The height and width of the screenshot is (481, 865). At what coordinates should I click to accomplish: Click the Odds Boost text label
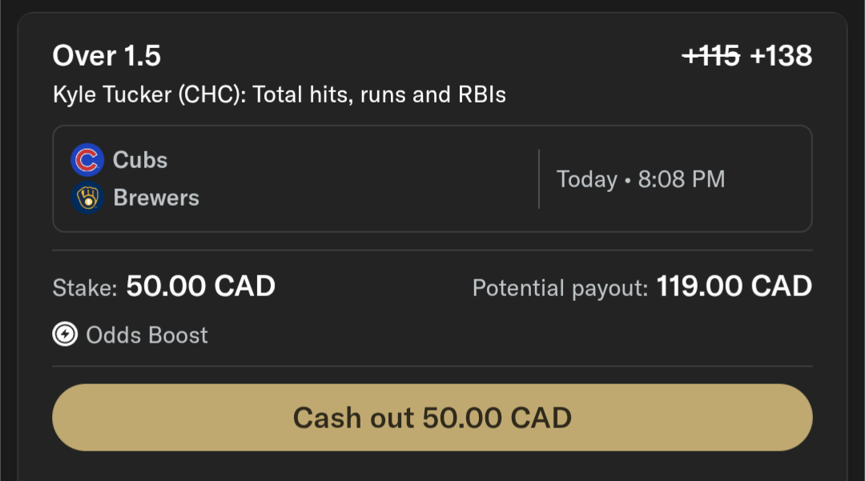click(147, 335)
